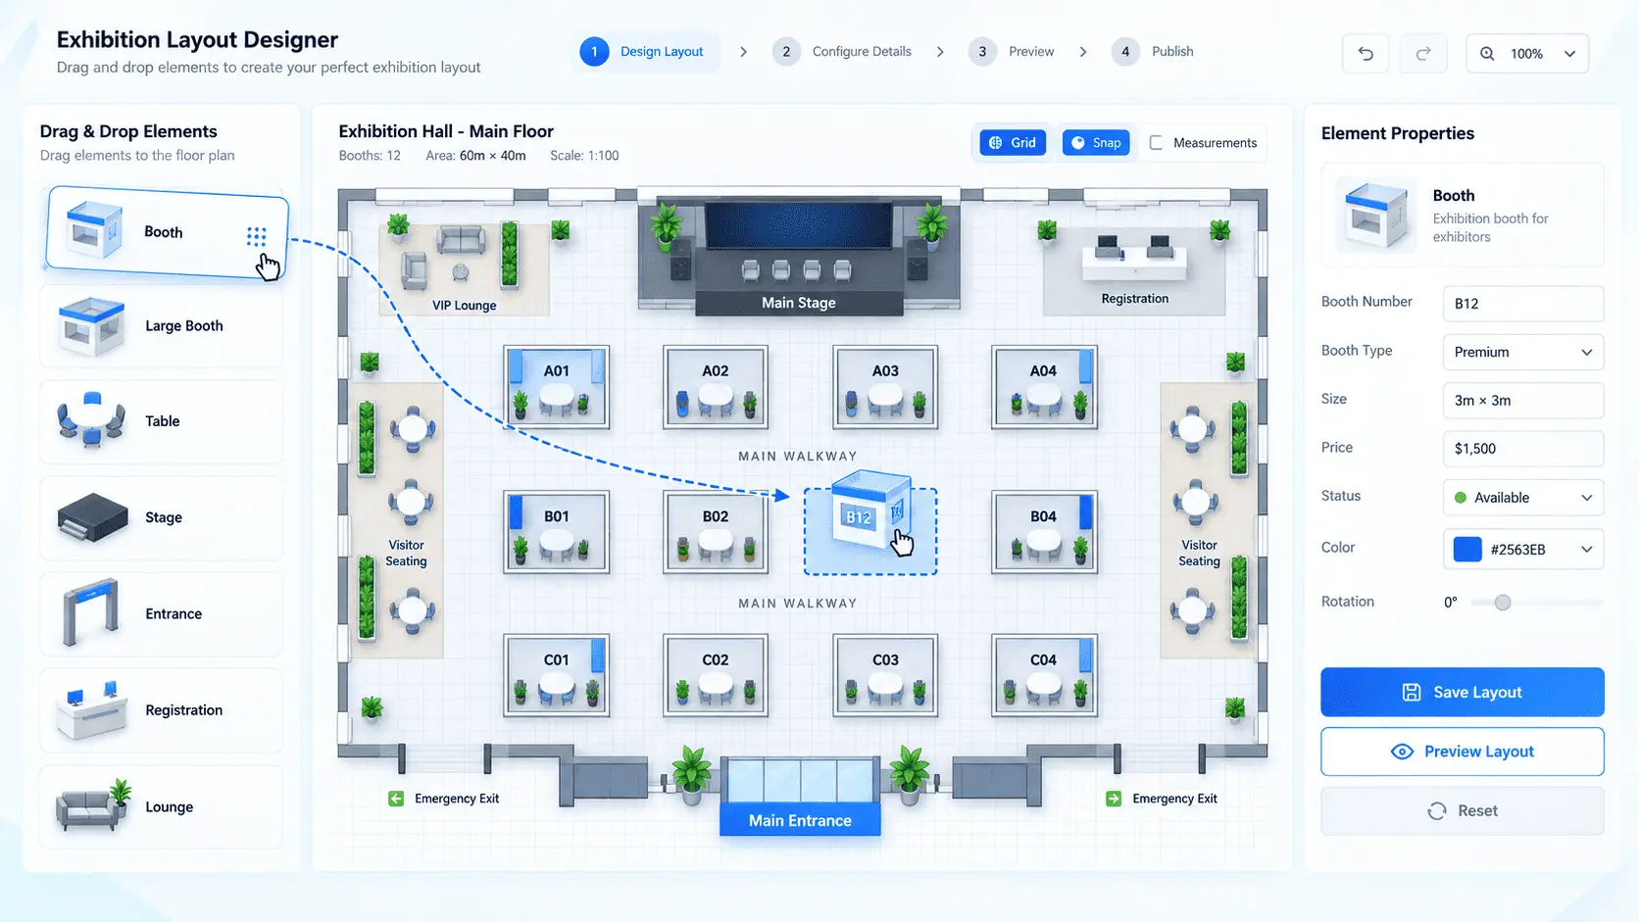The height and width of the screenshot is (922, 1639).
Task: Enable the Measurements checkbox
Action: point(1156,143)
